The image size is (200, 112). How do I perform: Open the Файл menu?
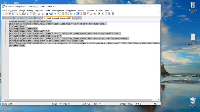(4, 10)
